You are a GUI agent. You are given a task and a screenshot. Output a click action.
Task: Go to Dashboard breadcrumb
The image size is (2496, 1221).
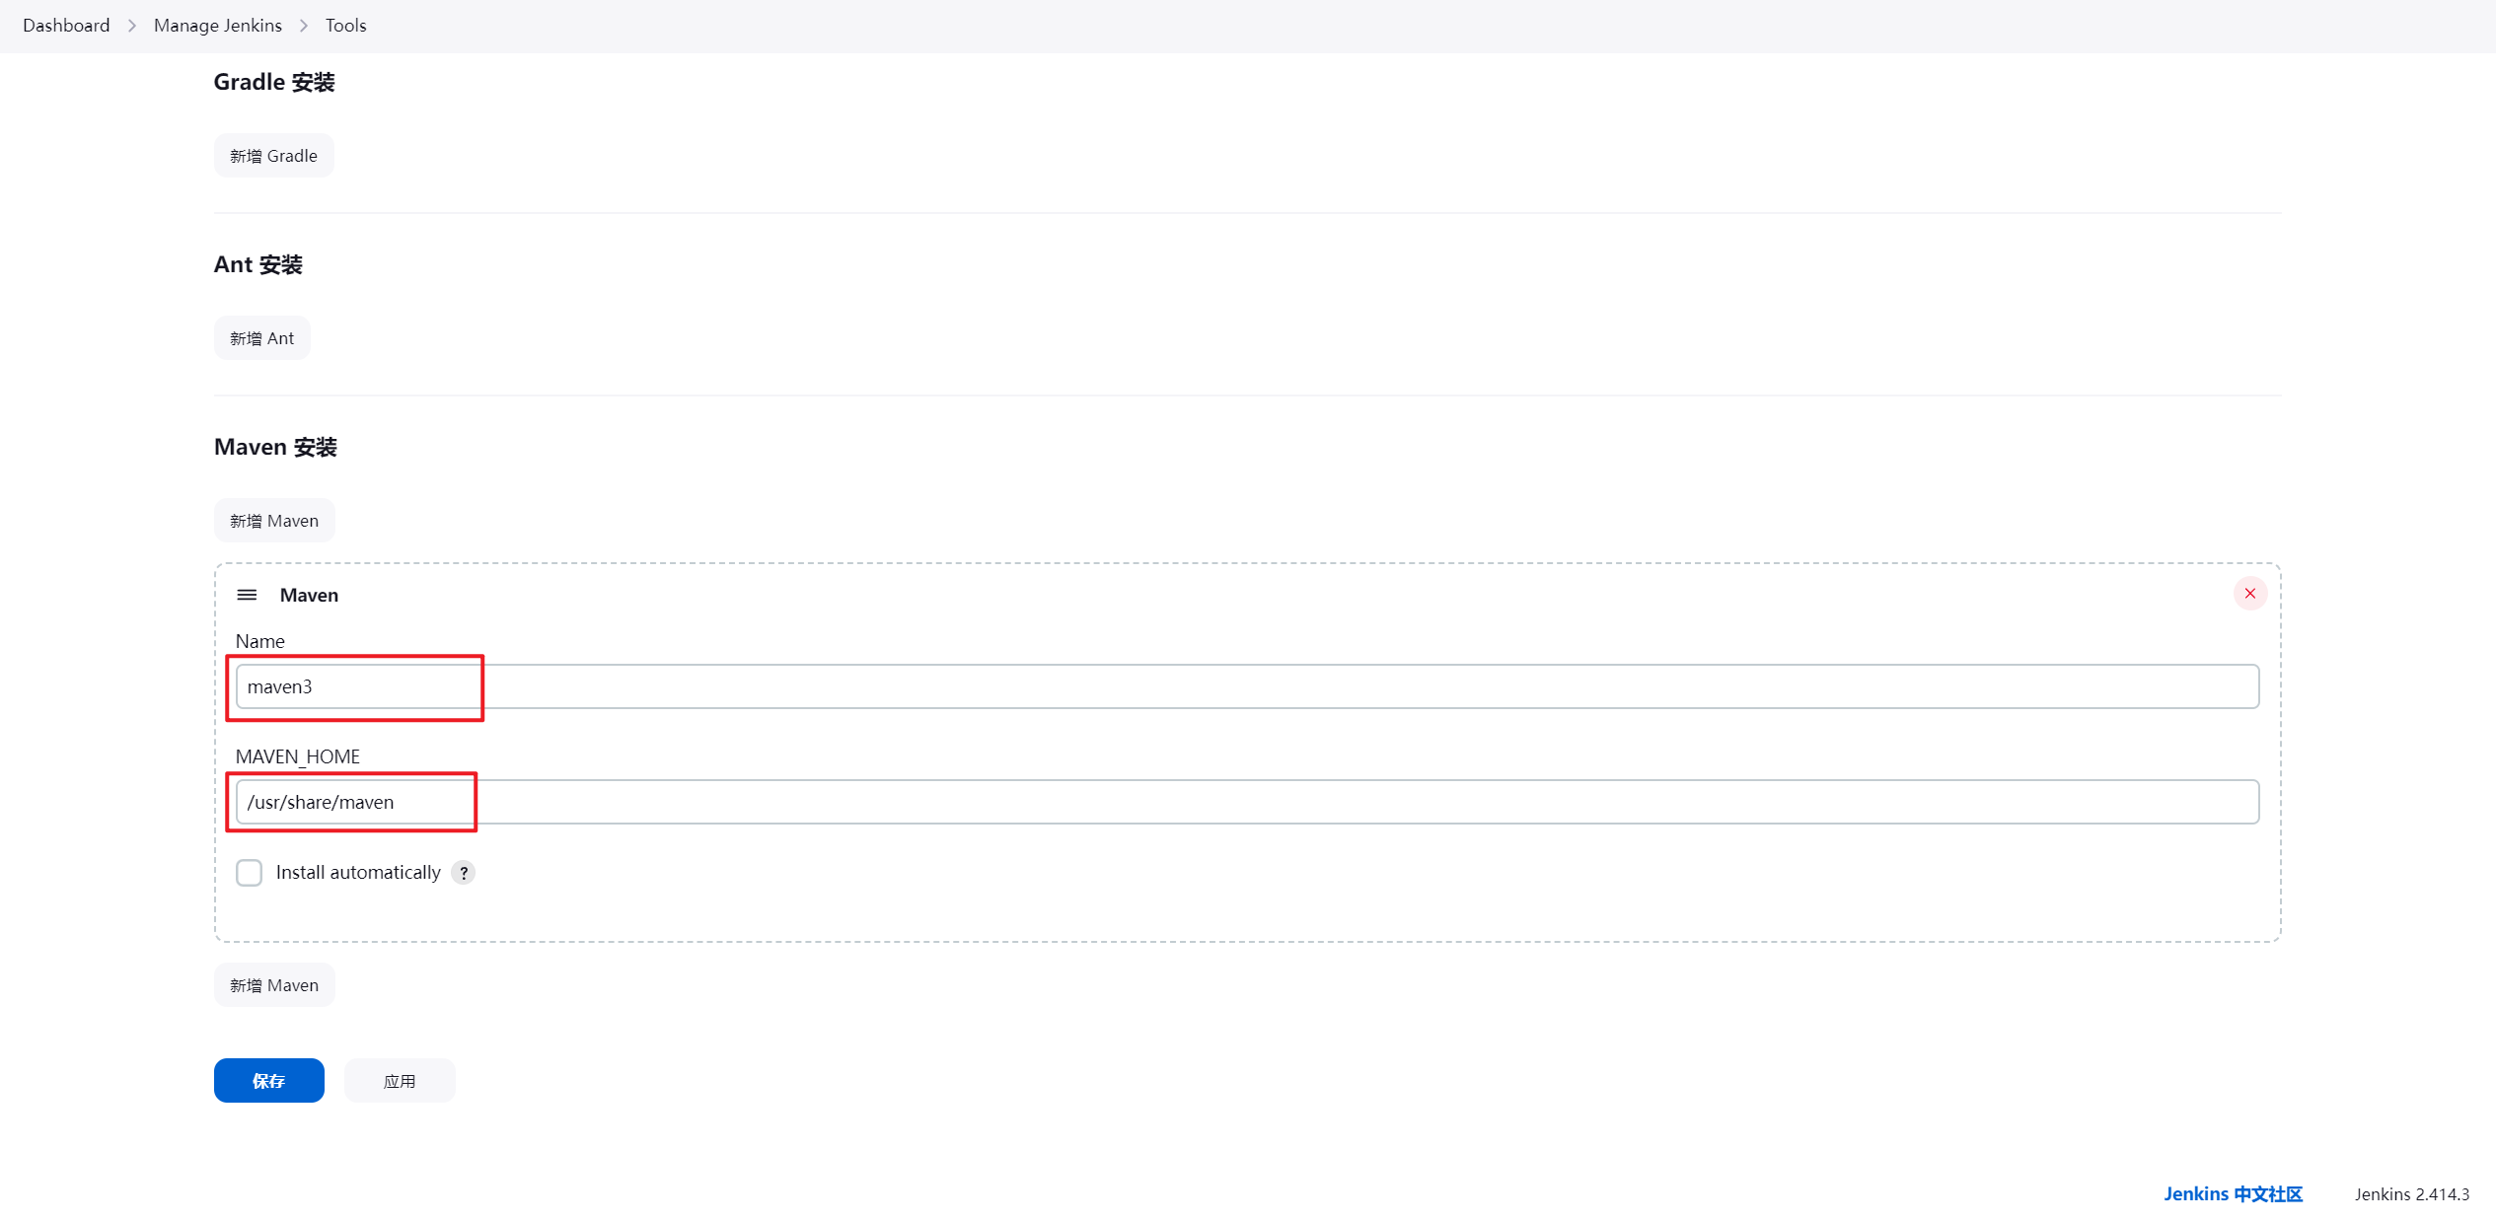(66, 26)
